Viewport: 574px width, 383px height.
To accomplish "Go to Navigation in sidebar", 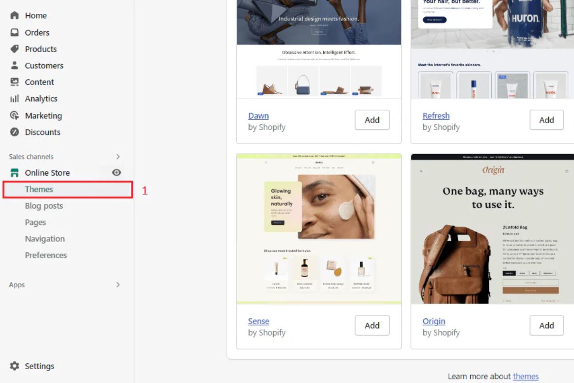I will click(45, 238).
